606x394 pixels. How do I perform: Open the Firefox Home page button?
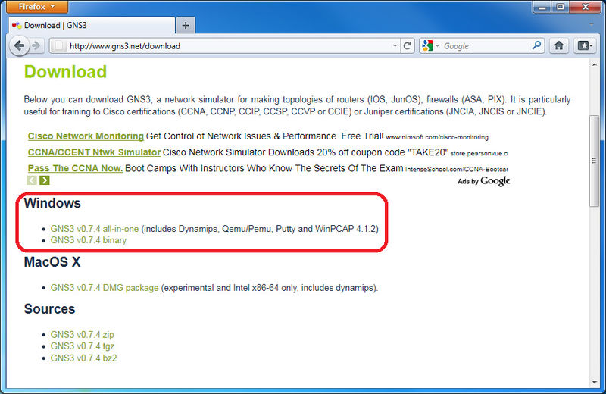(559, 45)
